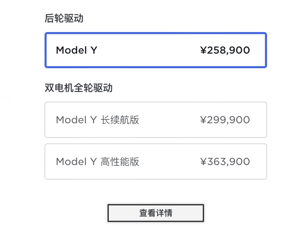Click the 高性能版 label text

tap(120, 162)
